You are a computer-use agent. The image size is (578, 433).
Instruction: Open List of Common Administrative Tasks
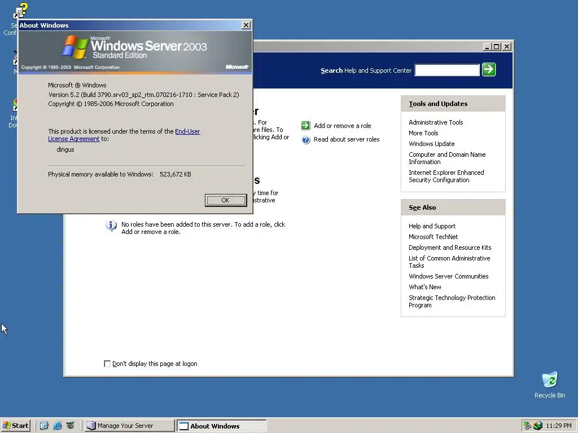[x=449, y=262]
